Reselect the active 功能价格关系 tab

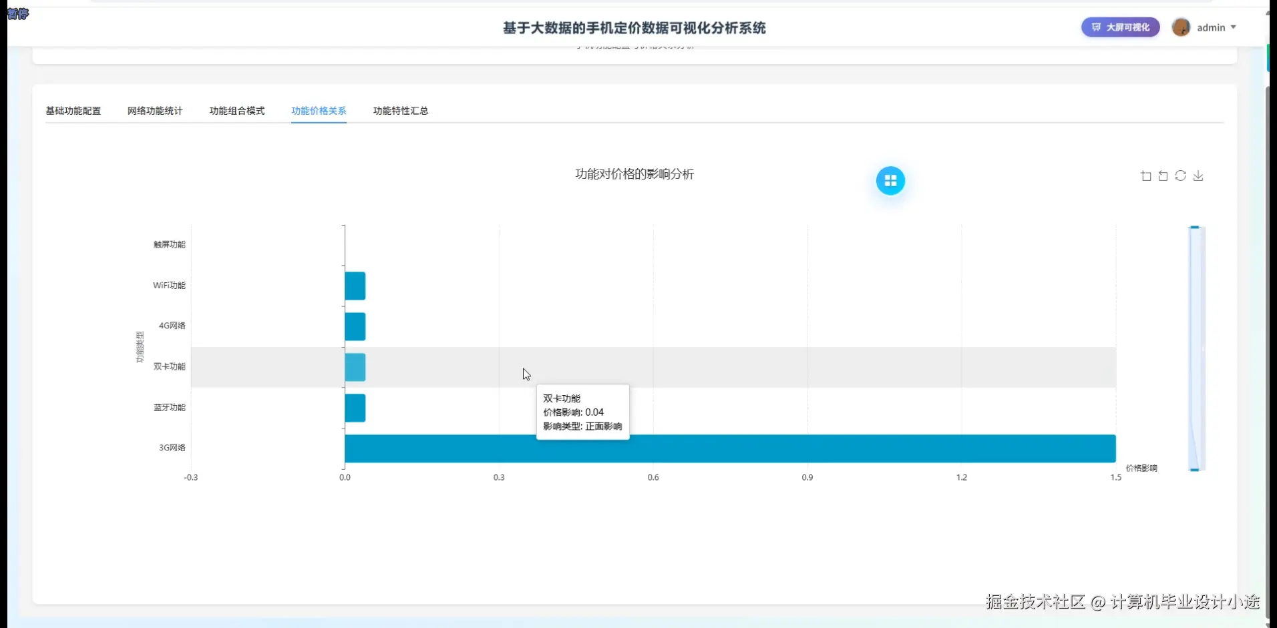point(319,111)
